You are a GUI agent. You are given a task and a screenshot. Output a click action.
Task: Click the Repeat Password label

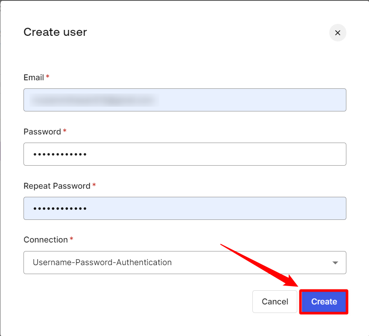[x=57, y=186]
